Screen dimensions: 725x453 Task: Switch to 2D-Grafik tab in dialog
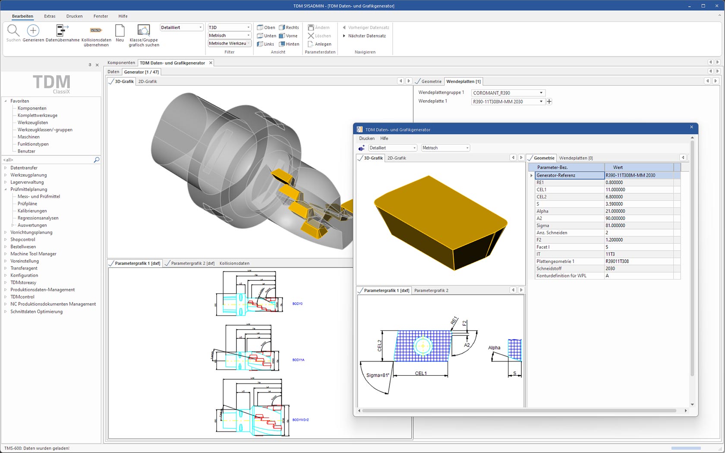397,158
